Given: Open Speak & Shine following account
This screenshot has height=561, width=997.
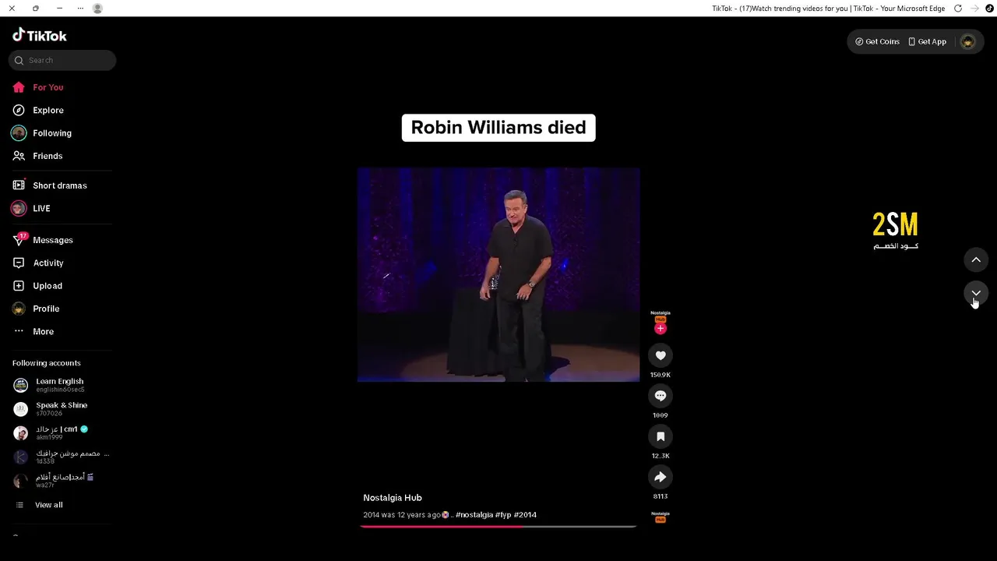Looking at the screenshot, I should click(62, 409).
